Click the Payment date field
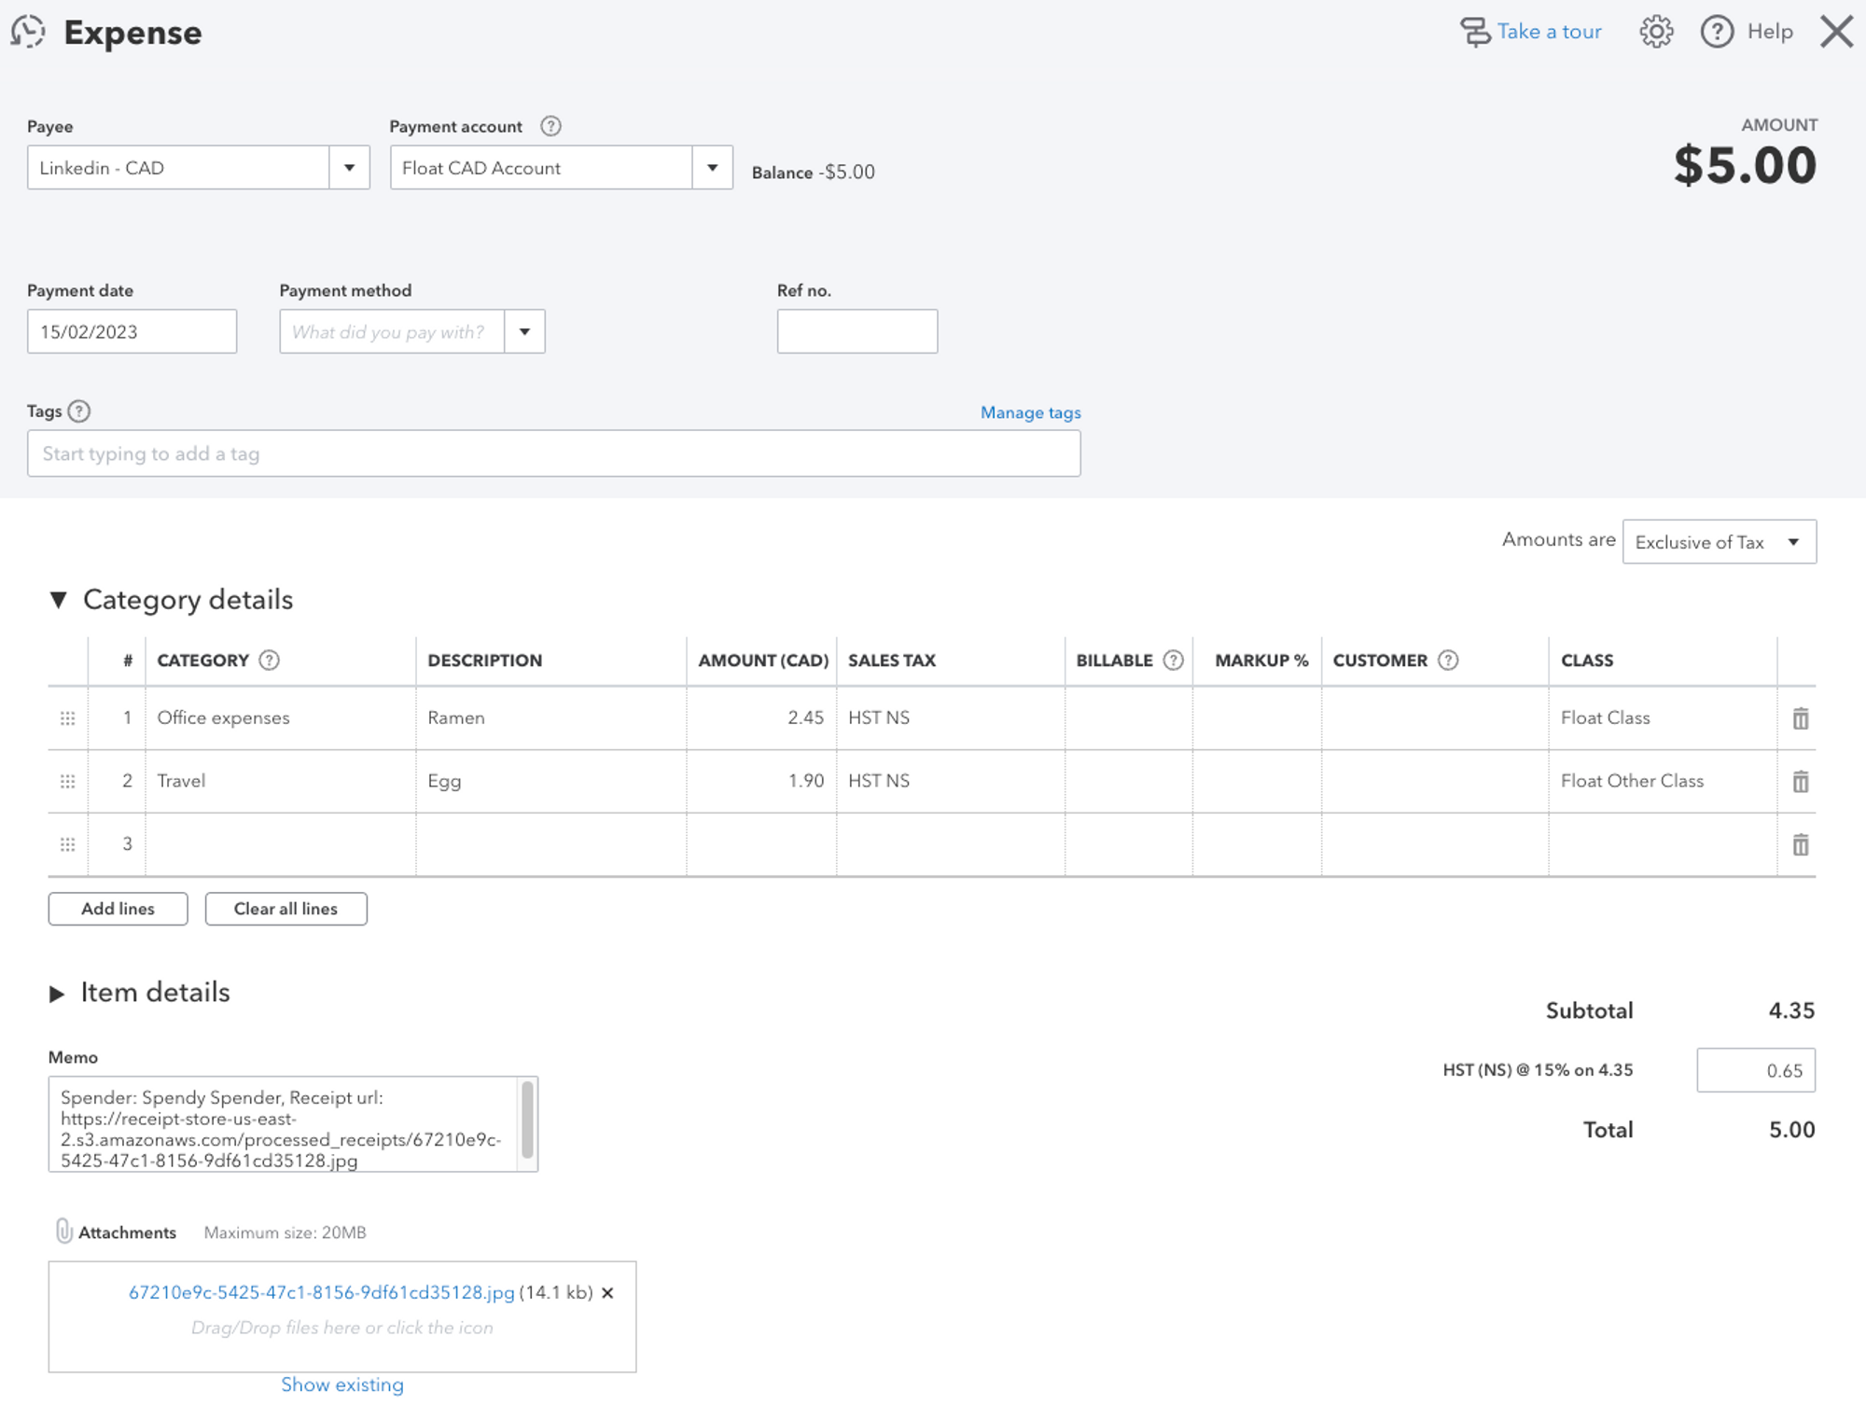This screenshot has width=1866, height=1406. click(132, 332)
